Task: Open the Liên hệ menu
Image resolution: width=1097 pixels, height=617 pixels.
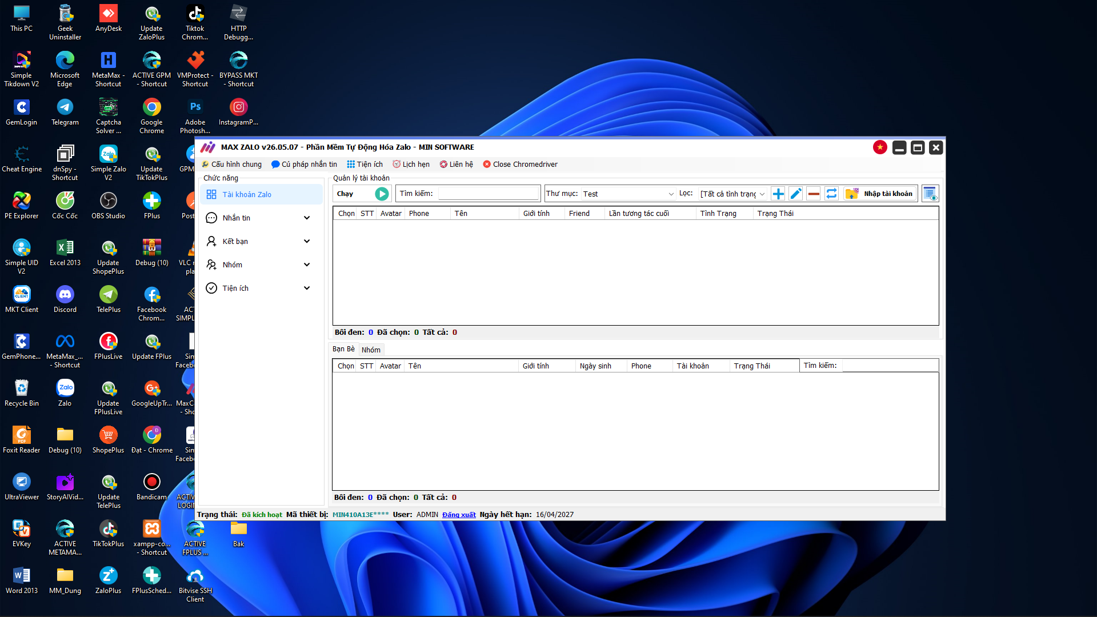Action: click(x=457, y=165)
